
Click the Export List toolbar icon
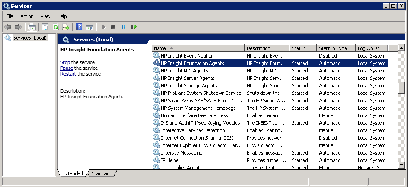pos(66,27)
